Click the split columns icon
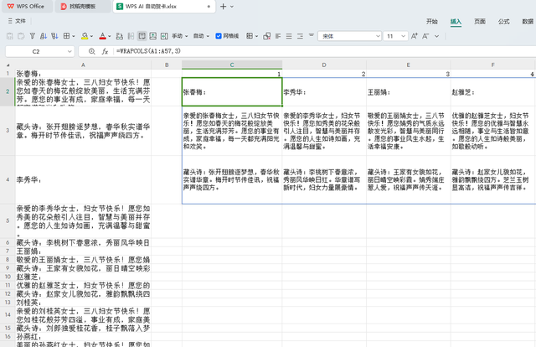The height and width of the screenshot is (347, 536). [131, 36]
